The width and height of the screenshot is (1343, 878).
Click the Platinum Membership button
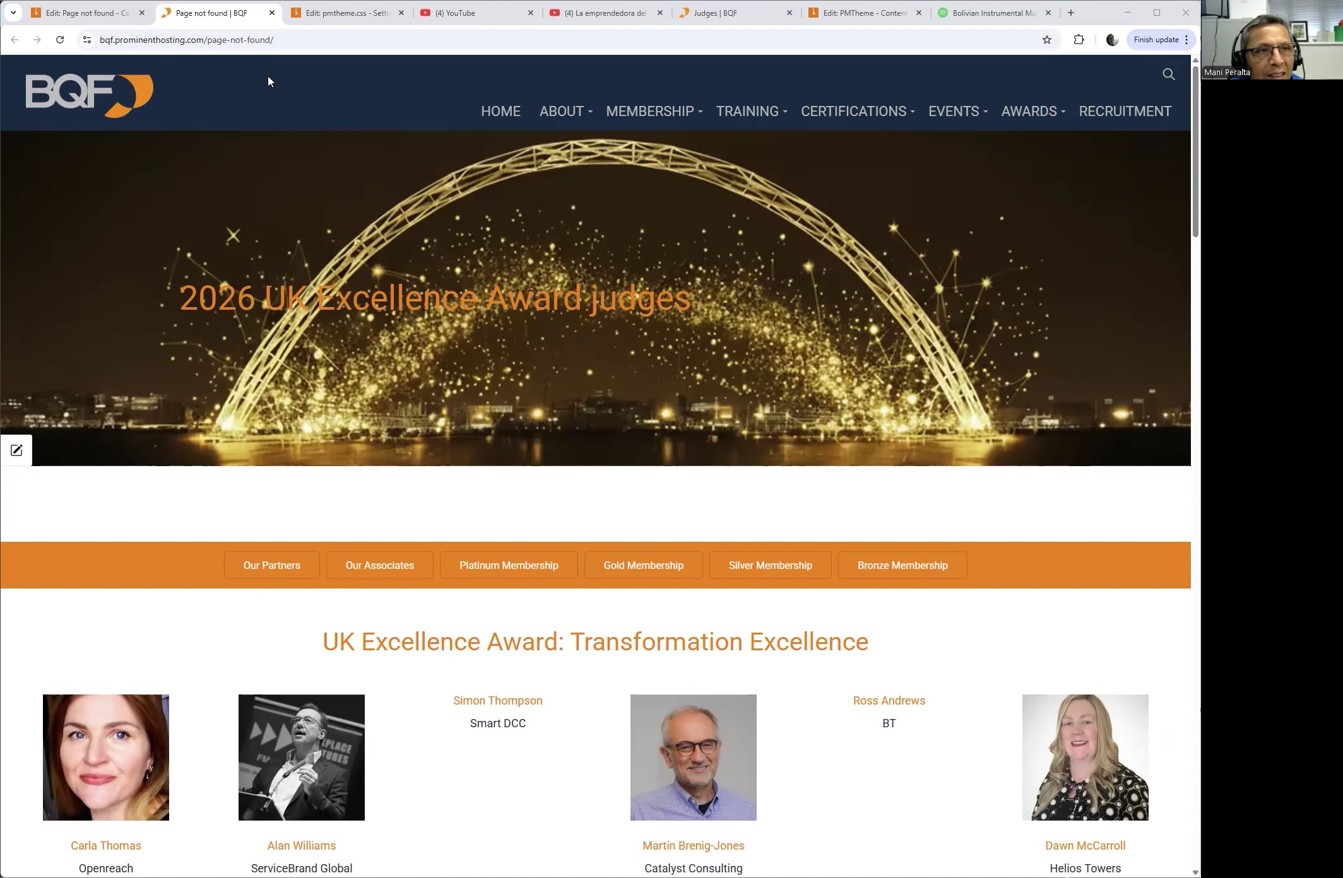point(508,565)
